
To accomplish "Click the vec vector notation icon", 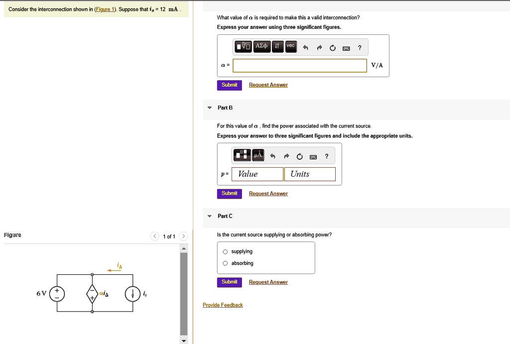I will pyautogui.click(x=290, y=46).
